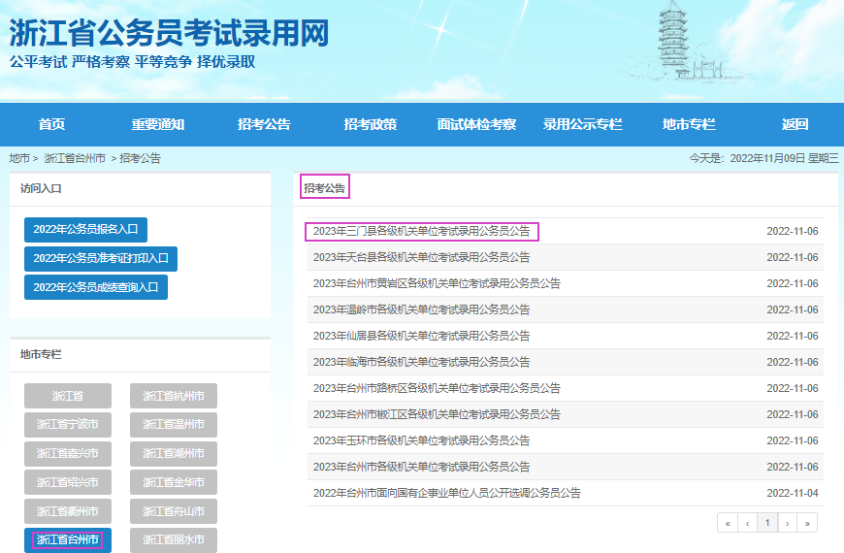Choose 浙江省台州市 in the city section

tap(68, 539)
